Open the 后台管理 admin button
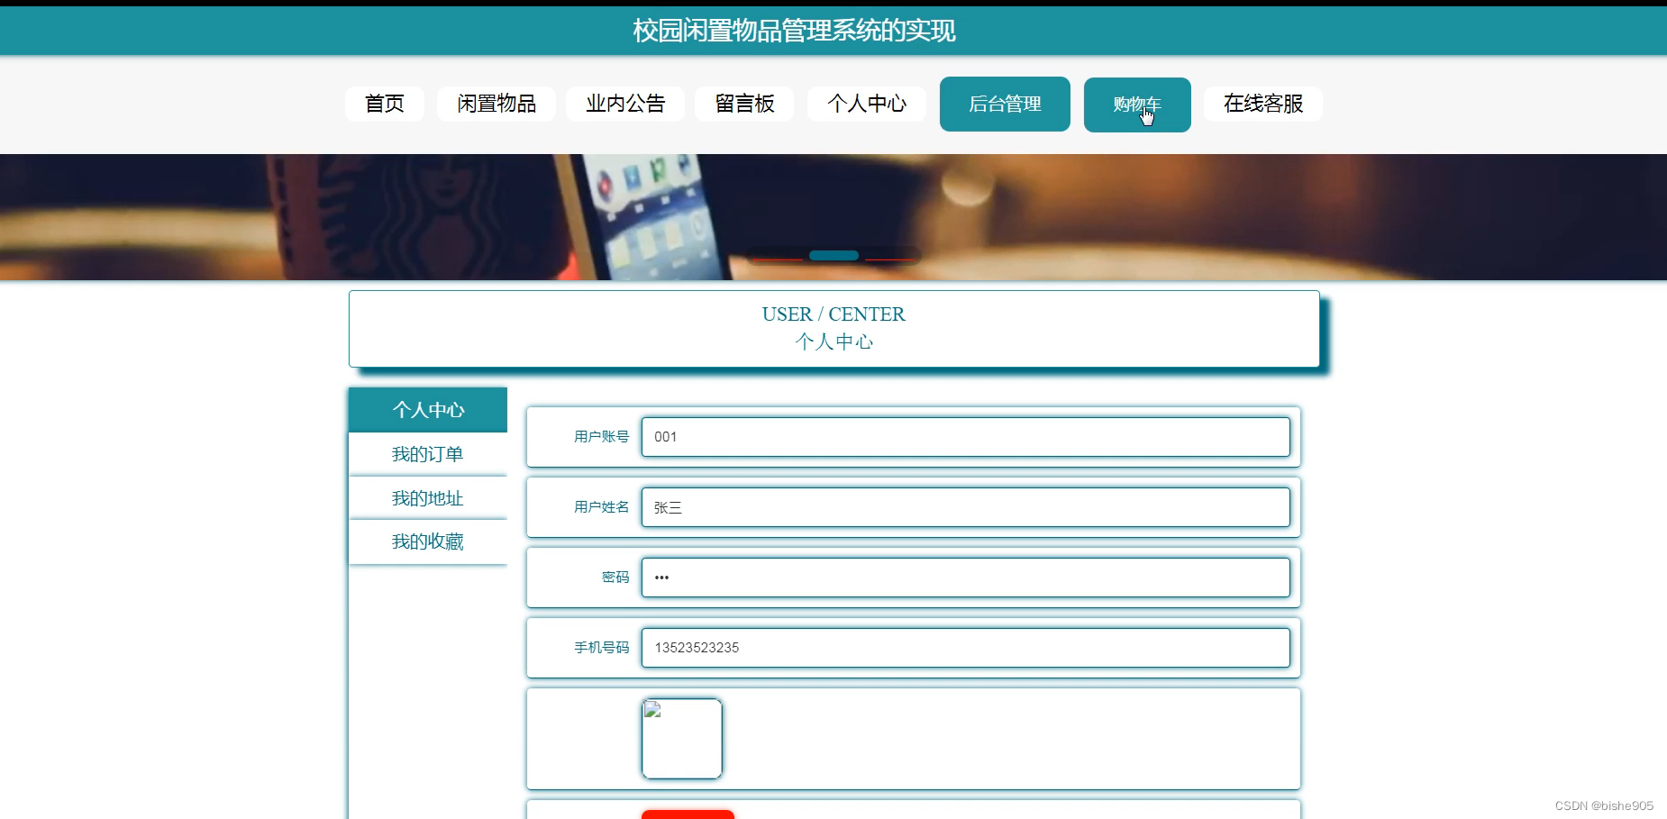Image resolution: width=1667 pixels, height=819 pixels. [1004, 104]
